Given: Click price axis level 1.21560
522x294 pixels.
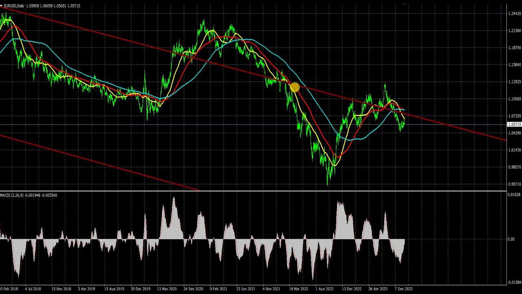Looking at the screenshot, I should (515, 31).
